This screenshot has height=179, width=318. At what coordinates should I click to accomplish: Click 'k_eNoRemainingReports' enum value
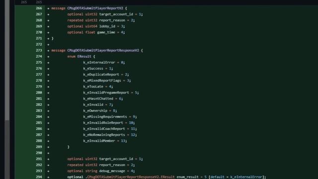[x=104, y=135]
